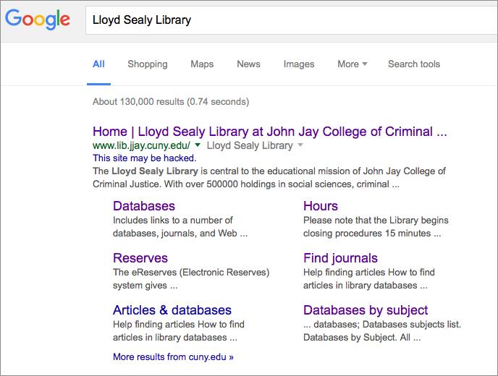Open the Hours sitelink
The image size is (498, 376).
pos(321,206)
